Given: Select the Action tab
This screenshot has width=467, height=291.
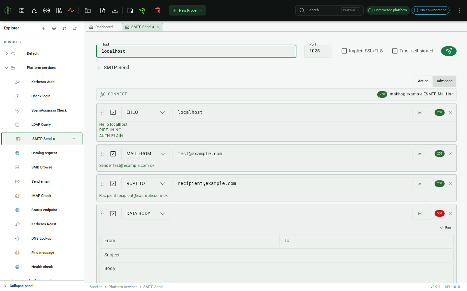Looking at the screenshot, I should [423, 81].
